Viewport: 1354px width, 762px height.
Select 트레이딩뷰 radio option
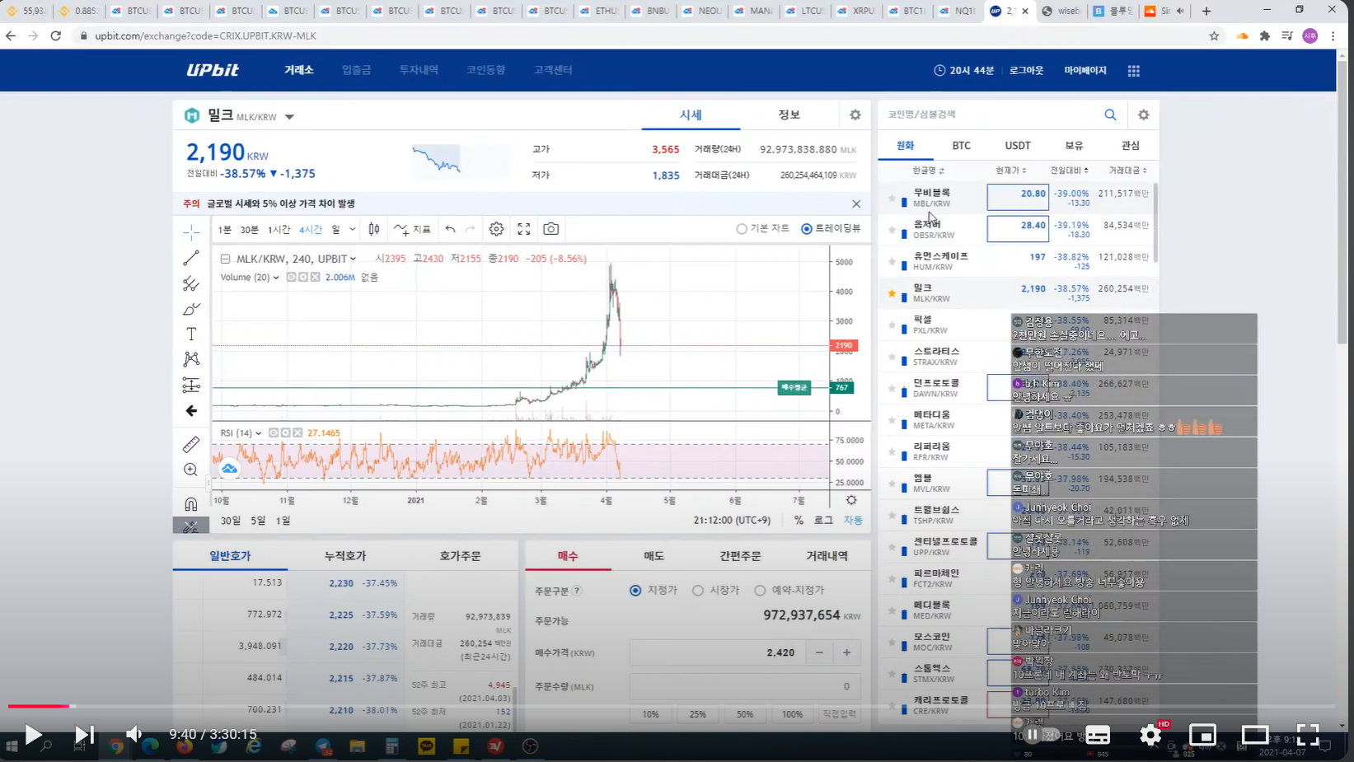[x=831, y=229]
